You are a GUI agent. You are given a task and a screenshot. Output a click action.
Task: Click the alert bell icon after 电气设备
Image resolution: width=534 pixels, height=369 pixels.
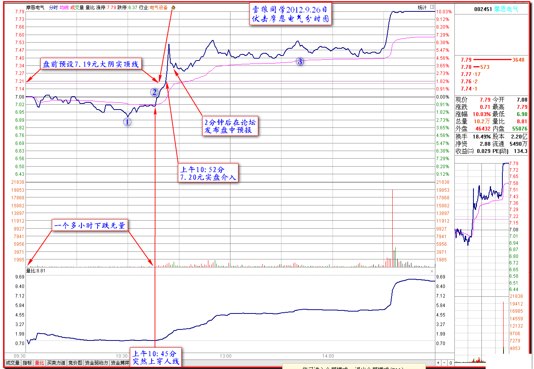click(x=173, y=7)
